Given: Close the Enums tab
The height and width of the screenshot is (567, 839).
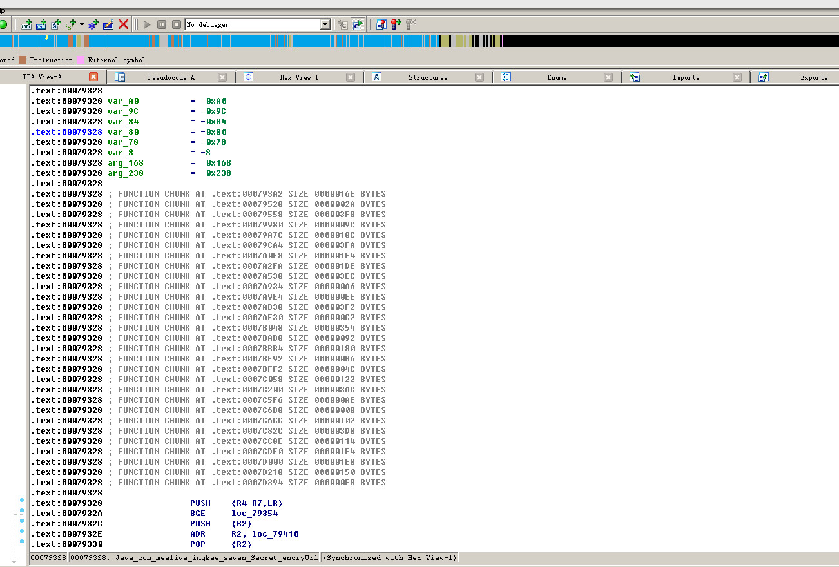Looking at the screenshot, I should 608,77.
